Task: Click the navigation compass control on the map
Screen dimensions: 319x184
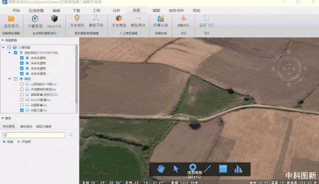Action: tap(289, 69)
